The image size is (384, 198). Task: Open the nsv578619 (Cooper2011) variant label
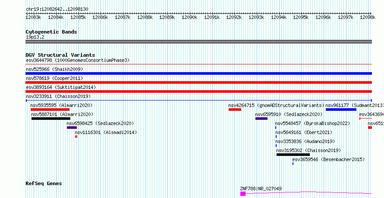[x=54, y=78]
